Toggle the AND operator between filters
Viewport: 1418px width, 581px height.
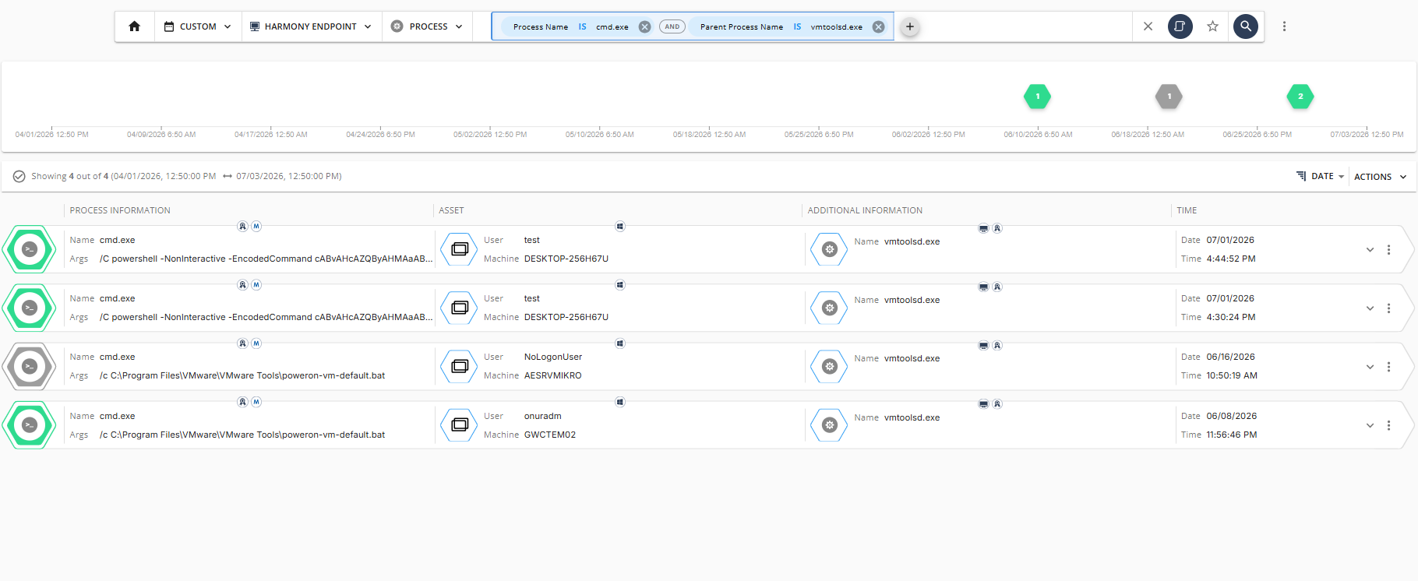click(x=672, y=26)
